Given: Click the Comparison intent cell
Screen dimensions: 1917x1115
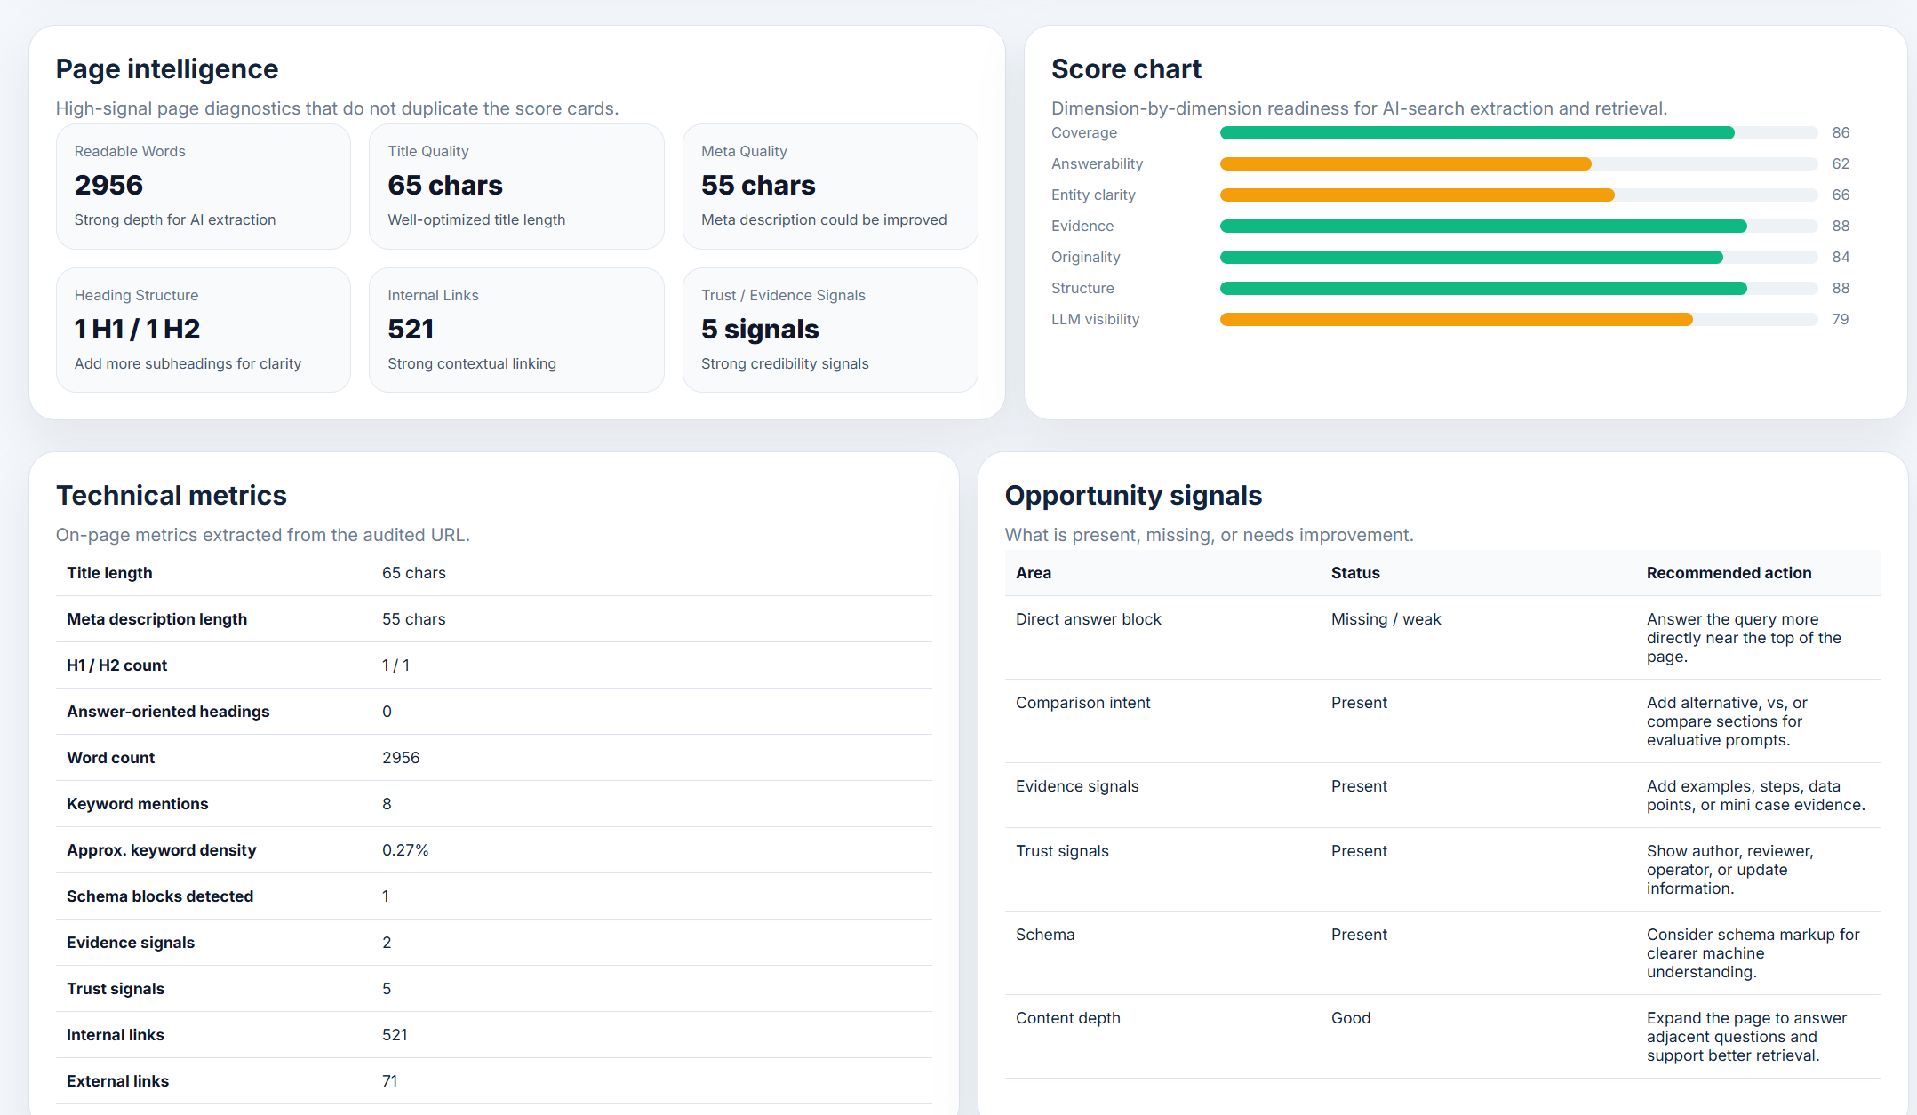Looking at the screenshot, I should point(1082,703).
